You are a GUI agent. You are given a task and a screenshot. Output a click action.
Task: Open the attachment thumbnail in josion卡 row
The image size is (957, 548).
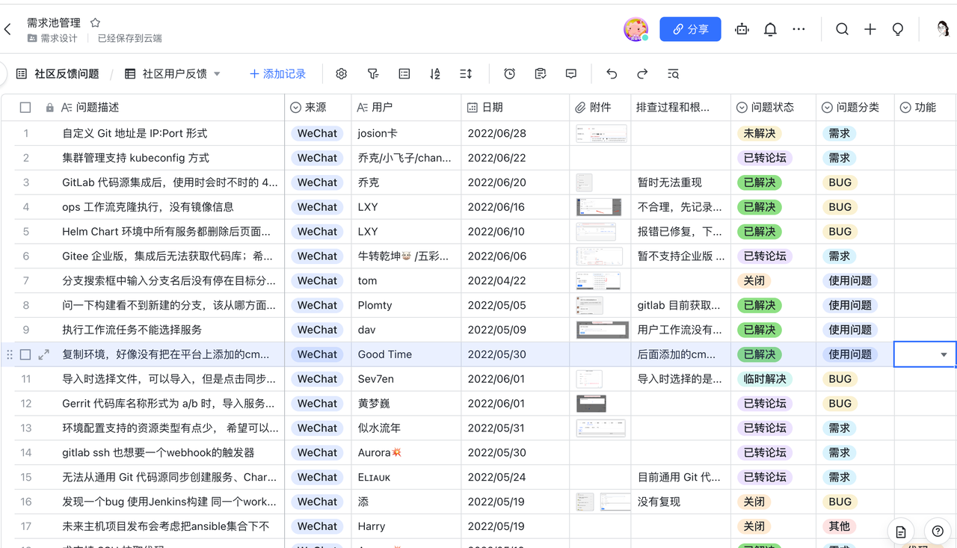tap(601, 134)
